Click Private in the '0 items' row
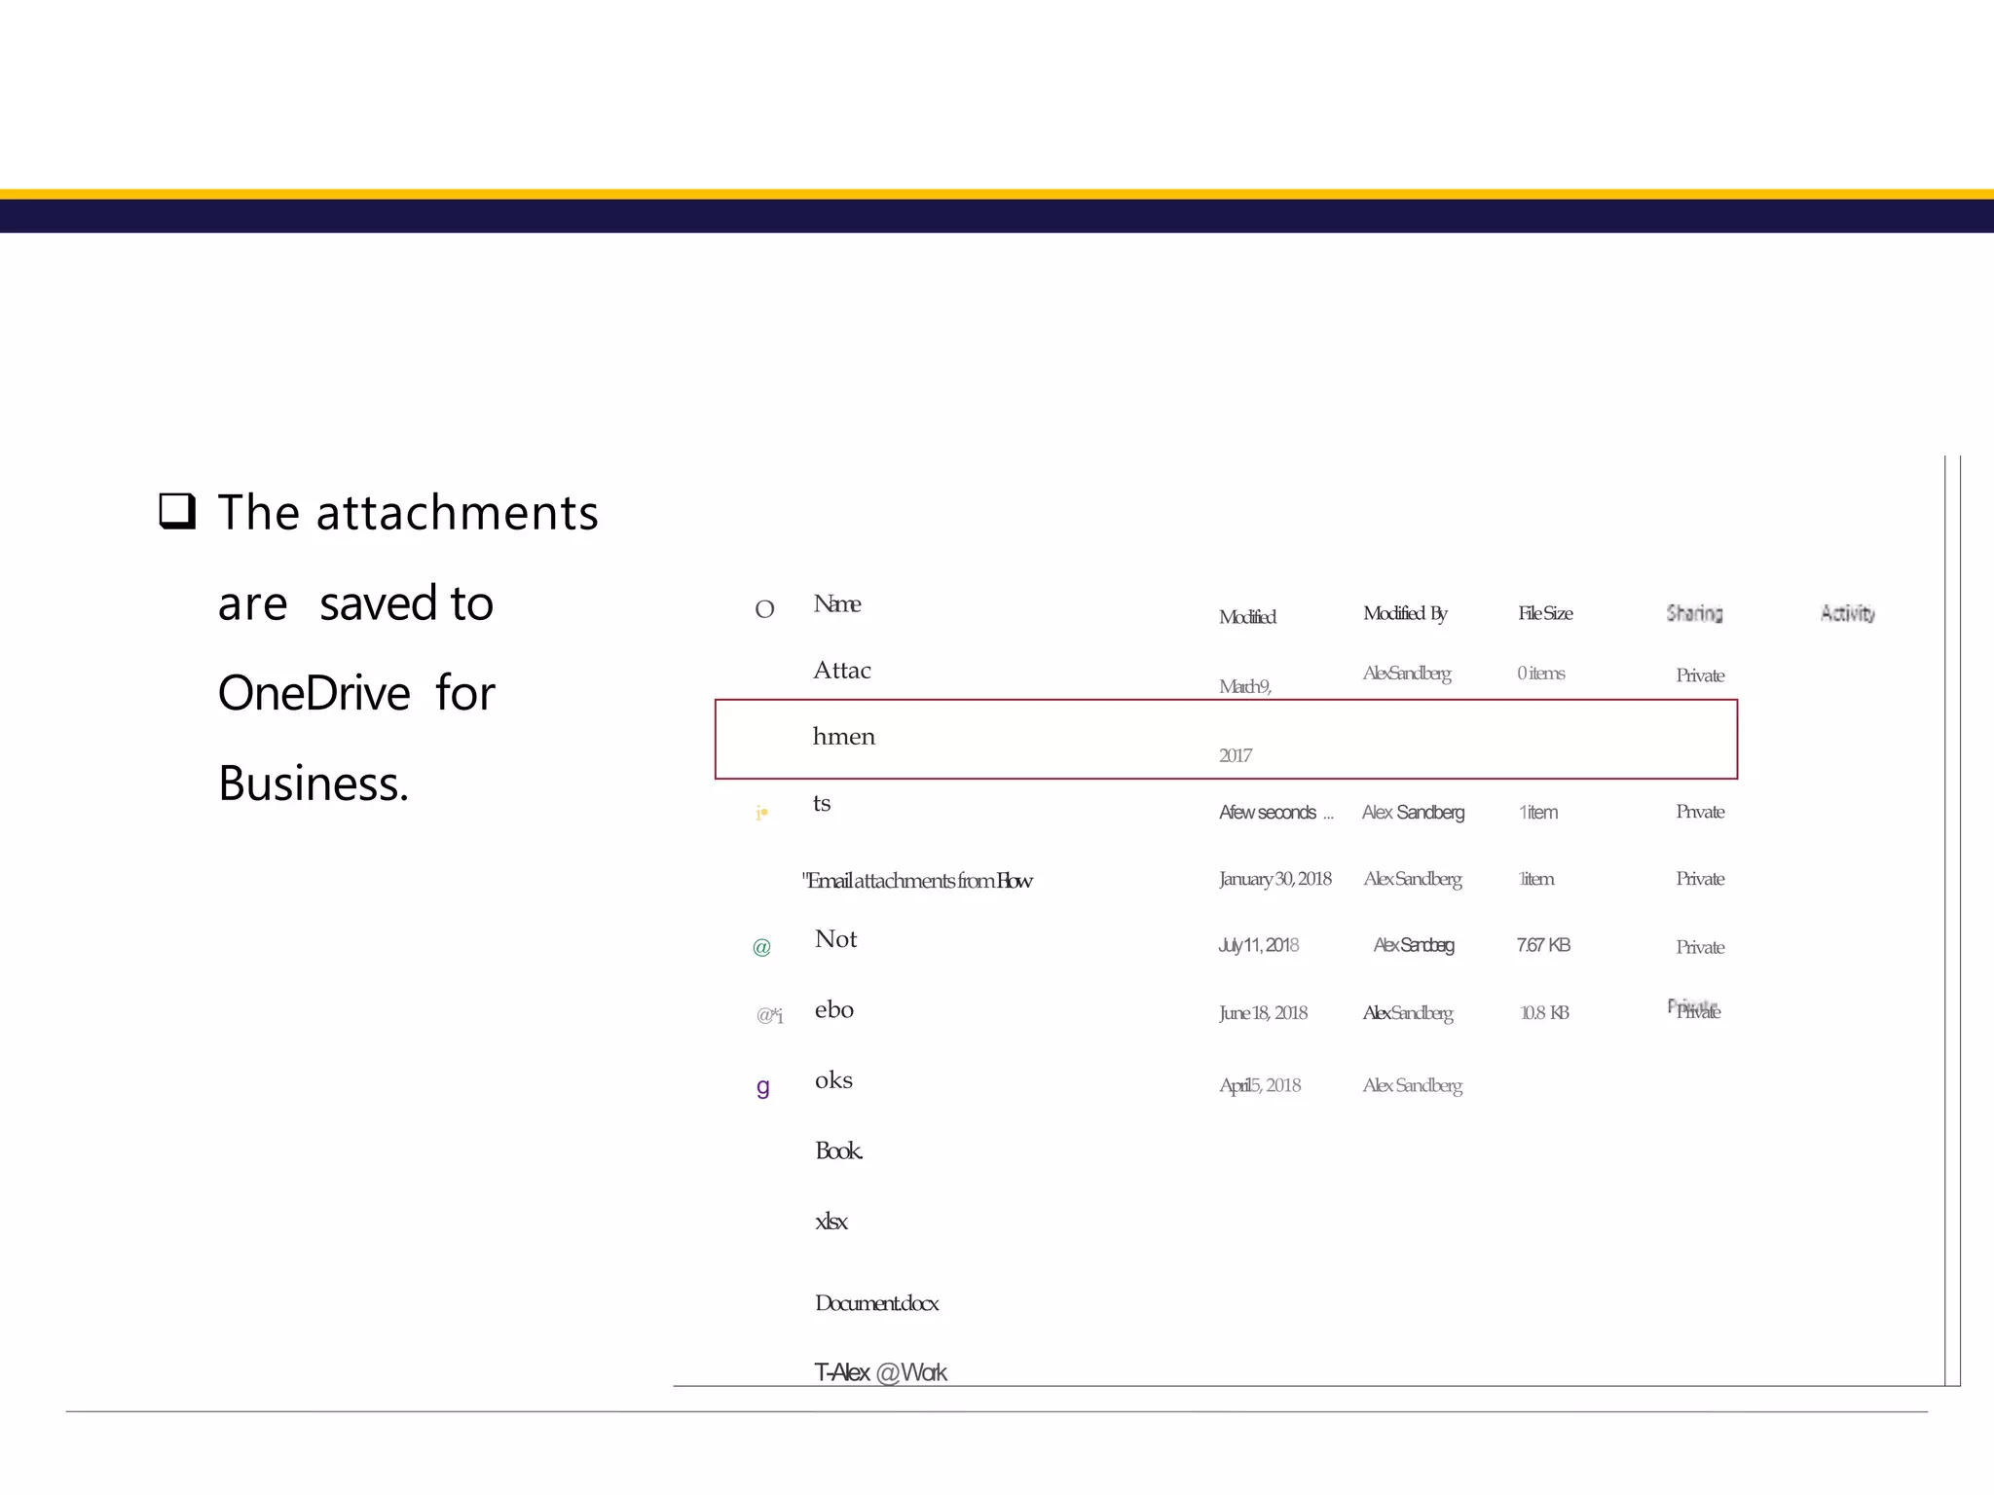 [1700, 675]
